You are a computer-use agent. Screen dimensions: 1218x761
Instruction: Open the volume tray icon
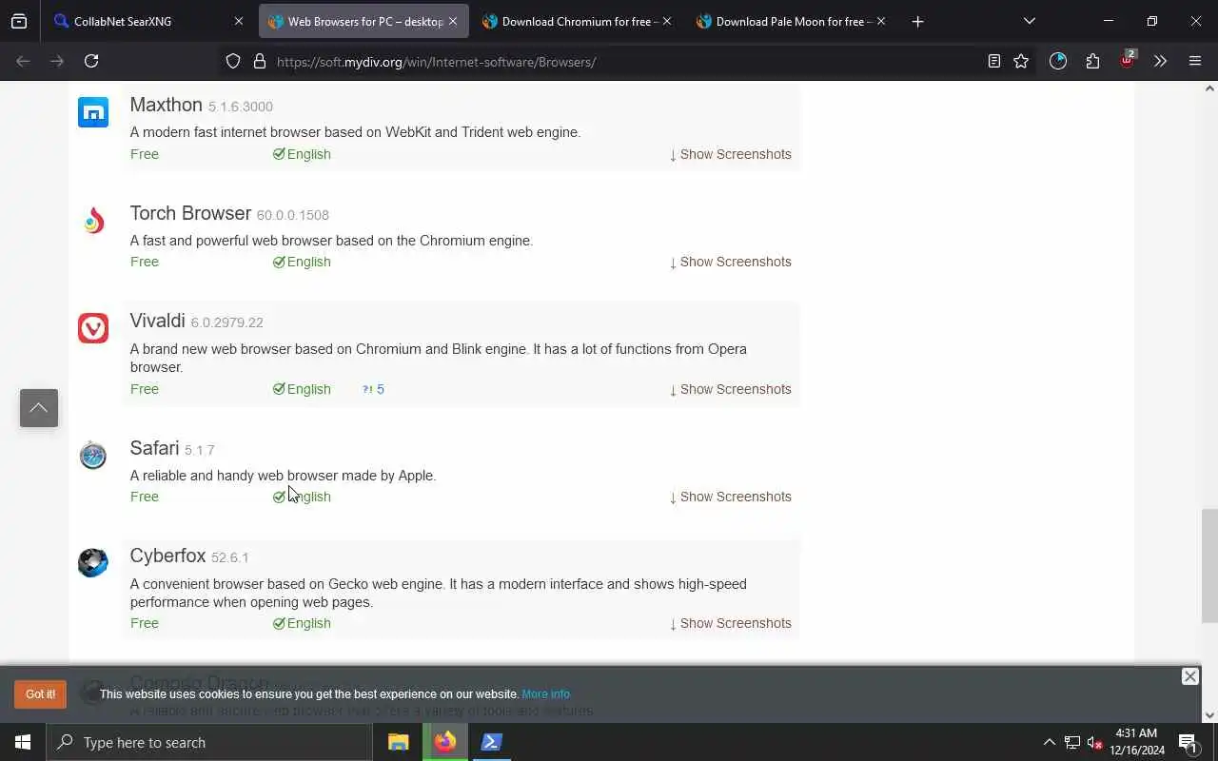[x=1094, y=742]
